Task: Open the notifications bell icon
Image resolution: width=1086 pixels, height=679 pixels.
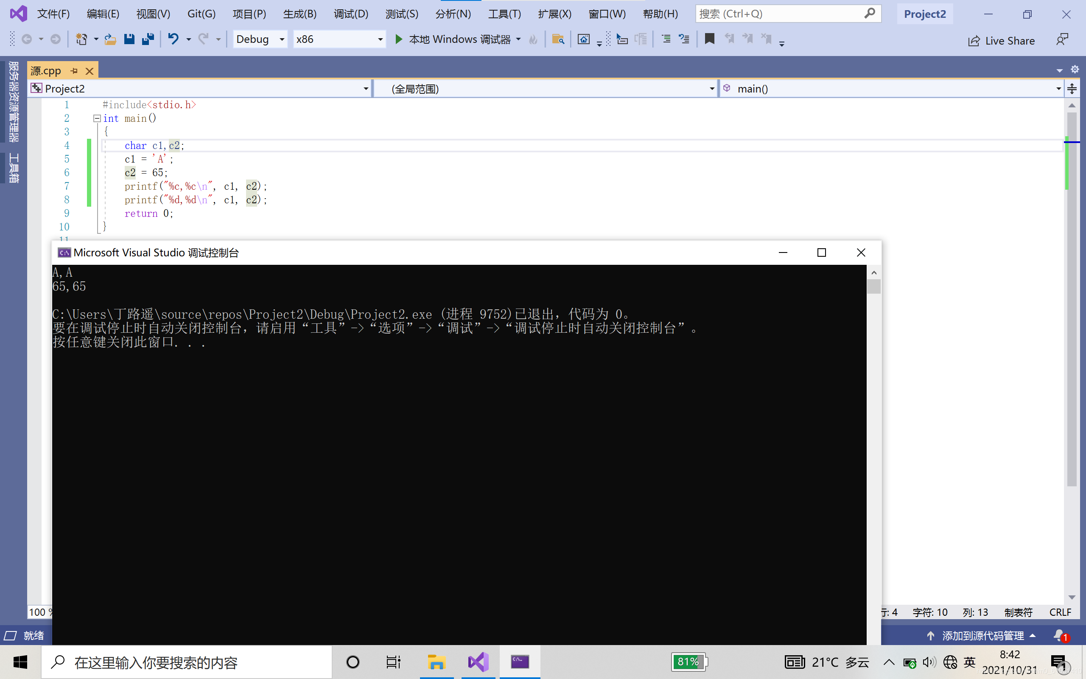Action: coord(1061,635)
